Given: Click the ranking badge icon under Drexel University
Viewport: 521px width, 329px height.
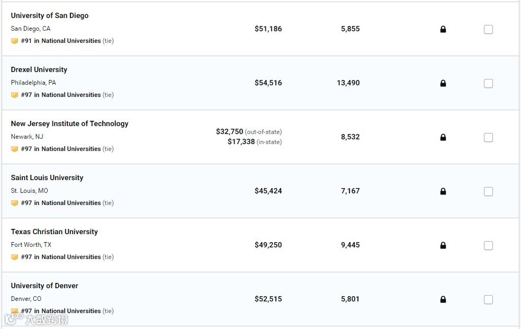Looking at the screenshot, I should (x=15, y=95).
